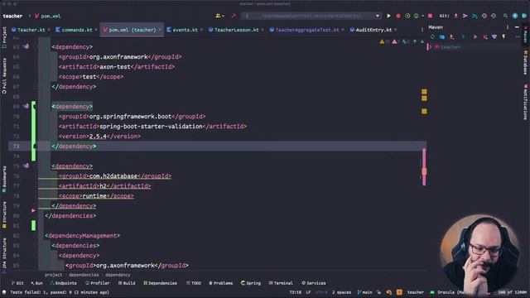Click the profiler run icon in toolbar

[x=416, y=16]
